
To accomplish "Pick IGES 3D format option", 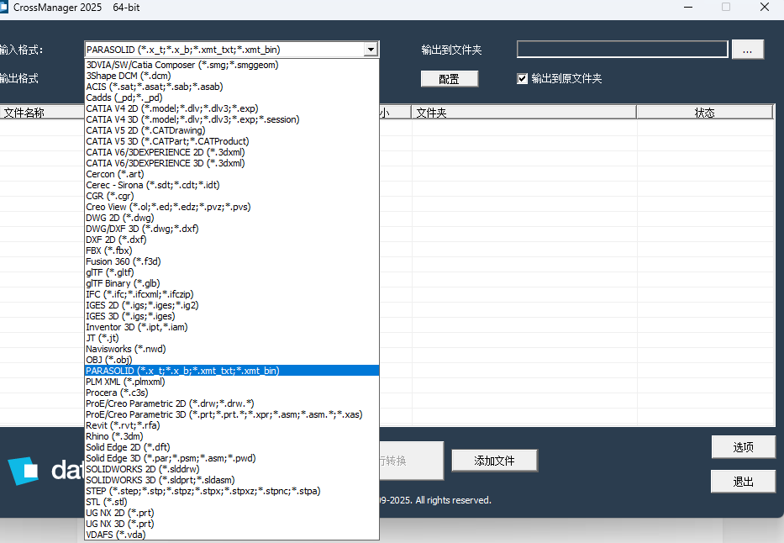I will [x=232, y=317].
